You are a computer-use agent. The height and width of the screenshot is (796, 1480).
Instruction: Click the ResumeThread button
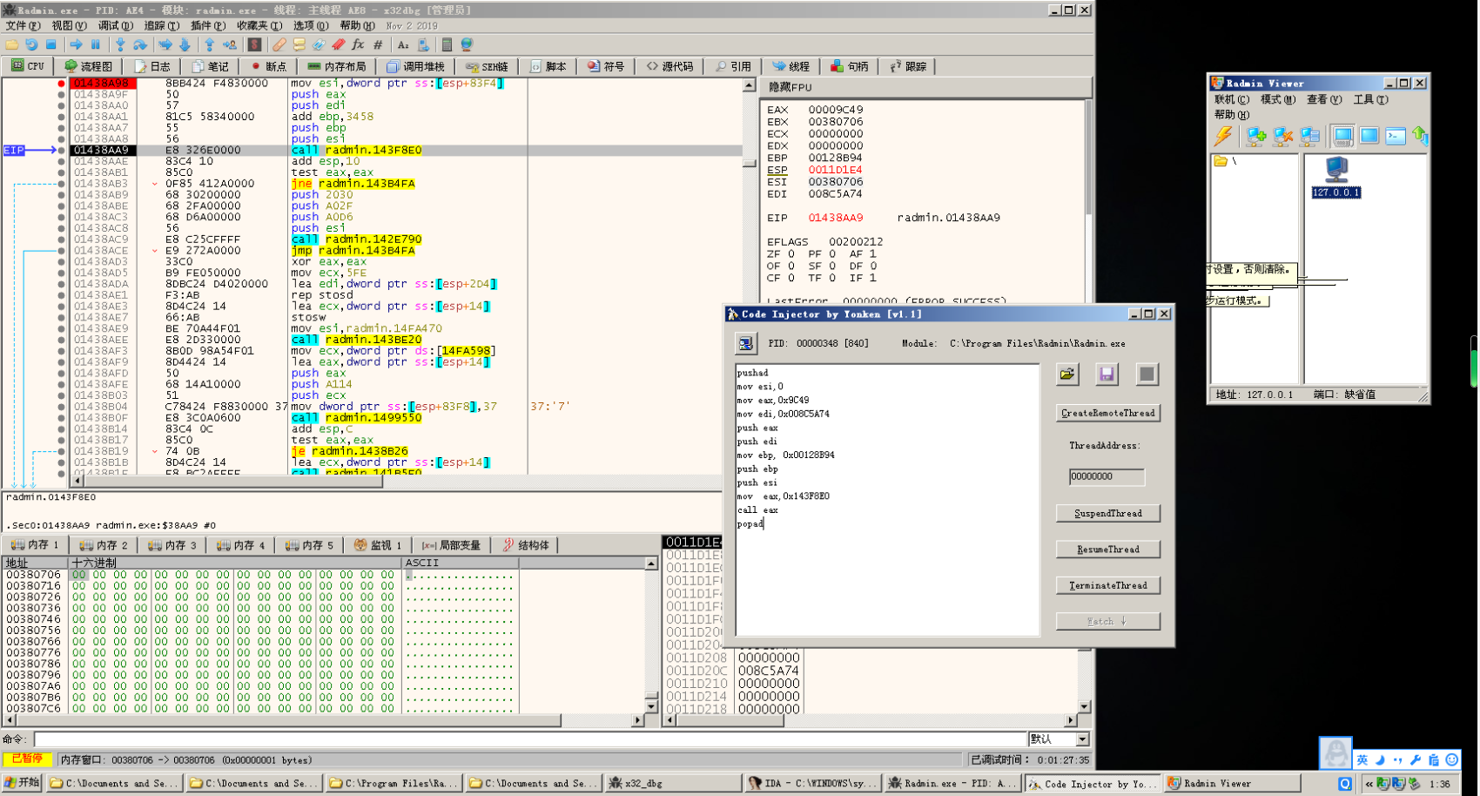(x=1107, y=550)
